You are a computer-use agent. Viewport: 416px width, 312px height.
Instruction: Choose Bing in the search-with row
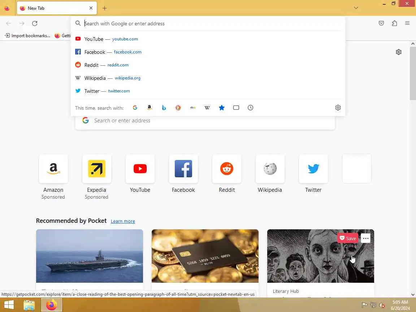164,108
